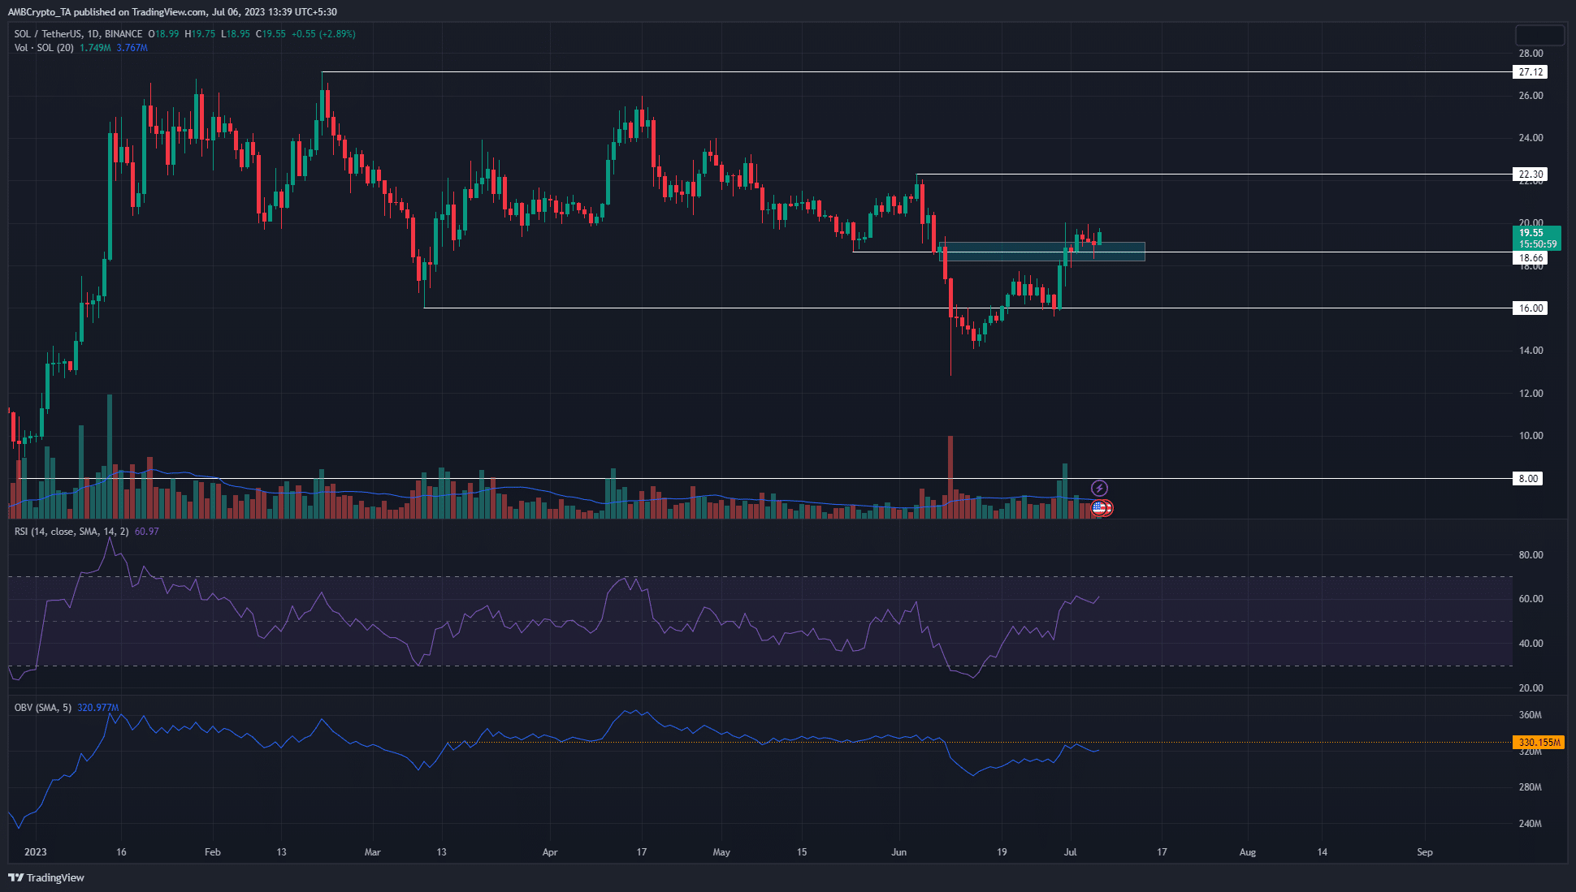1576x892 pixels.
Task: Click the 2023 label on time axis
Action: pyautogui.click(x=36, y=852)
